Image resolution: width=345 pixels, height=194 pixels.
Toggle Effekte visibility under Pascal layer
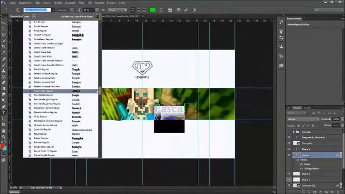298,160
